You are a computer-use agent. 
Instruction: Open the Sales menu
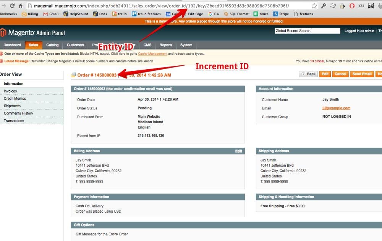click(33, 45)
